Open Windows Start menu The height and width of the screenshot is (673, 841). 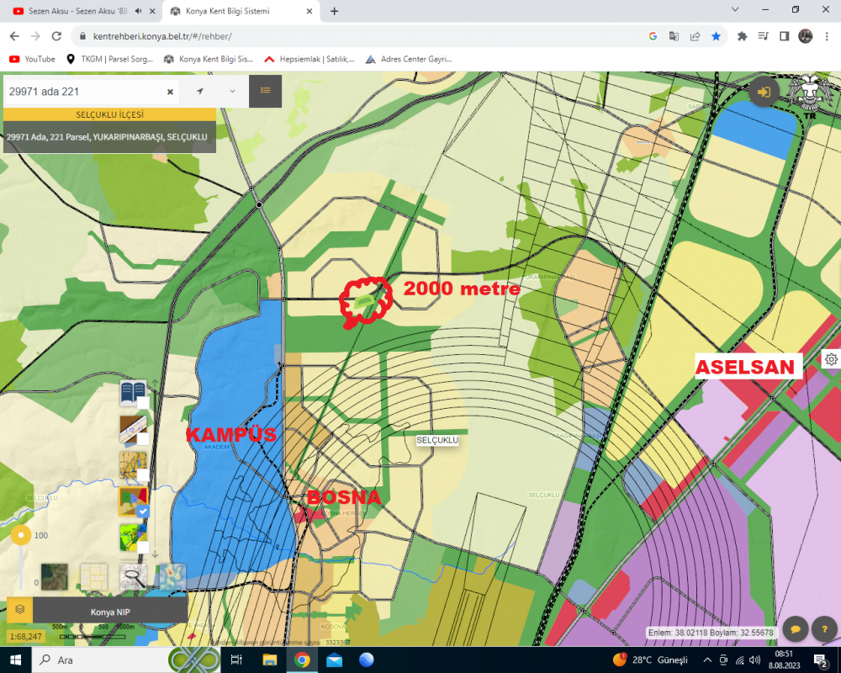[x=15, y=660]
